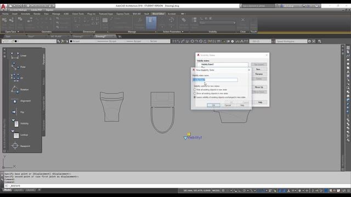The width and height of the screenshot is (351, 197).
Task: Click New button in Visibility States dialog
Action: tap(259, 69)
